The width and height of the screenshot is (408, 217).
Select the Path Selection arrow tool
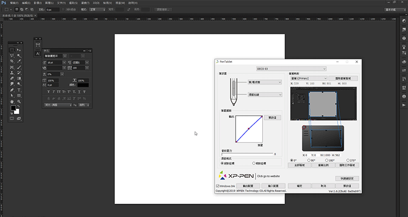[12, 96]
